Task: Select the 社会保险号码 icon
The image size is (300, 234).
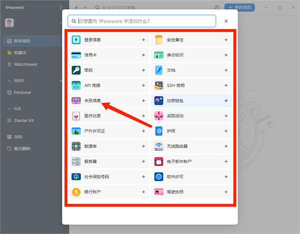Action: (x=76, y=177)
